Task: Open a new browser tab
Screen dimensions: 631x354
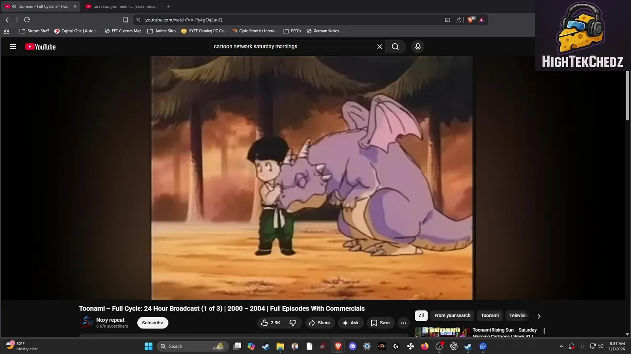Action: click(x=168, y=6)
